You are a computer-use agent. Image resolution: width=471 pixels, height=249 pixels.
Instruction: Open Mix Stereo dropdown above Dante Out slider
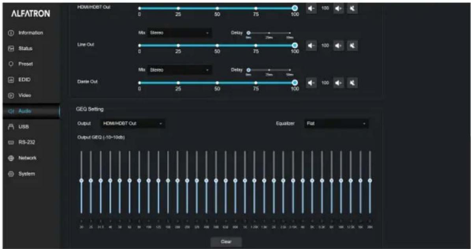(x=179, y=70)
